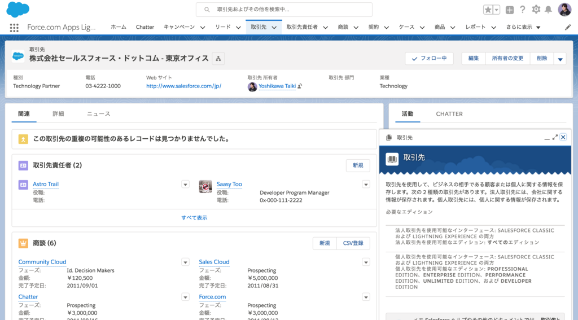
Task: Go to the ホーム tab
Action: [x=119, y=27]
